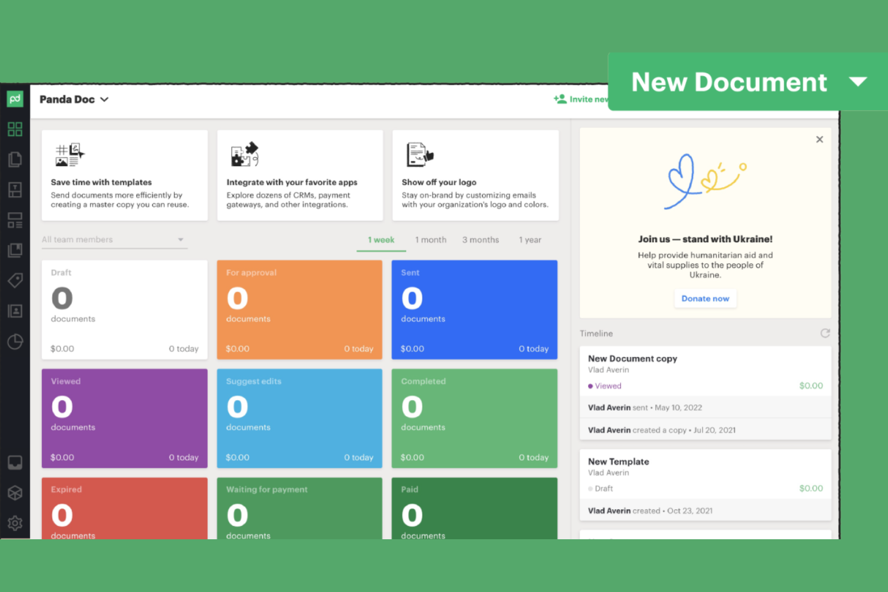Open the Sent documents card

coord(475,309)
